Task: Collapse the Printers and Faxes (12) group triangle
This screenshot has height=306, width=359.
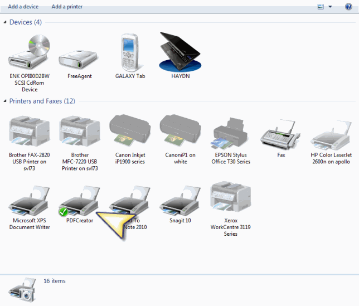Action: [x=5, y=101]
